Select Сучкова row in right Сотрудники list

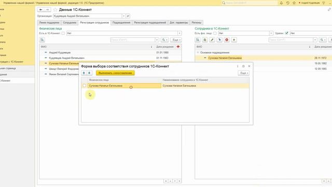264,58
